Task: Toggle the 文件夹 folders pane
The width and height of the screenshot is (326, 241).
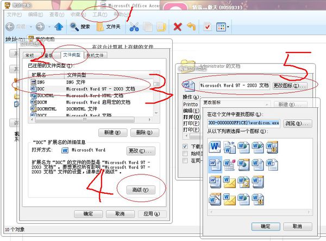Action: coord(109,27)
